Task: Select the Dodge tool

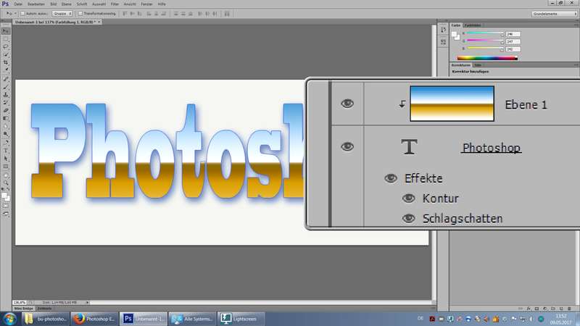Action: tap(6, 134)
